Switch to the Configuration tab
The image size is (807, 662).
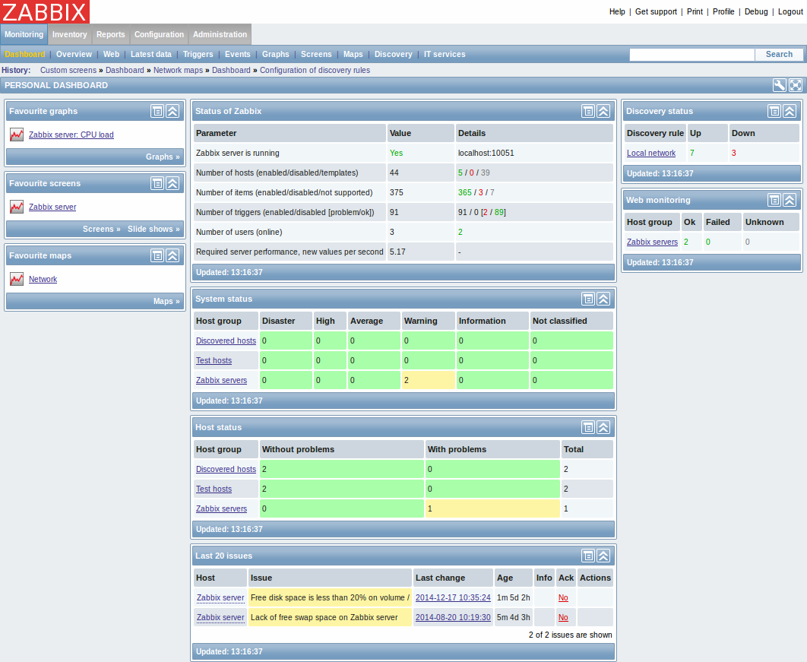point(159,34)
